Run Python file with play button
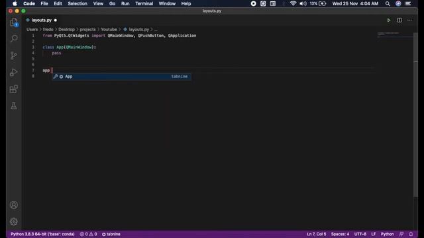Viewport: 424px width, 238px height. tap(389, 20)
